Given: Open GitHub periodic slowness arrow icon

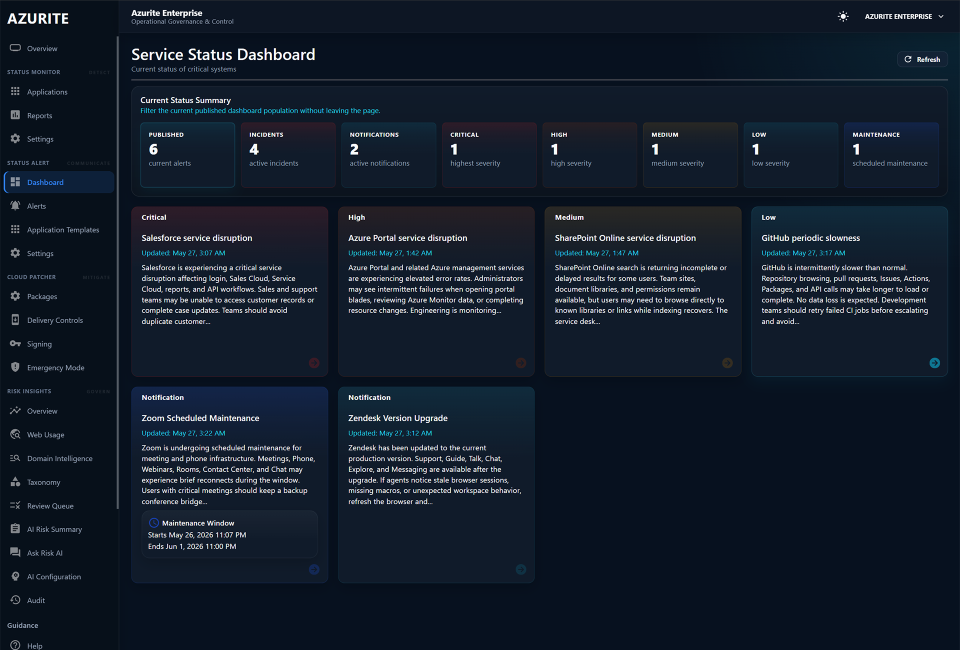Looking at the screenshot, I should (934, 363).
